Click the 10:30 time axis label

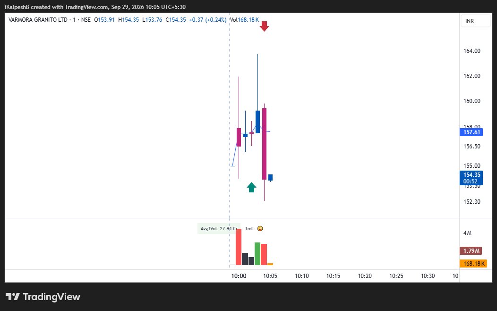tap(428, 276)
